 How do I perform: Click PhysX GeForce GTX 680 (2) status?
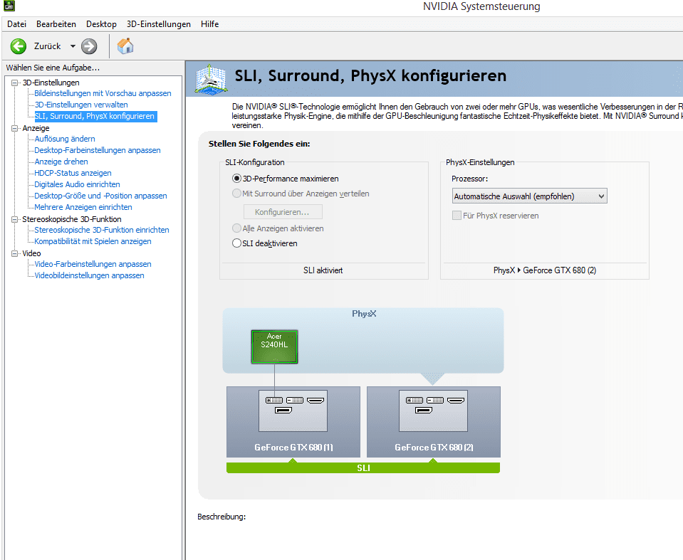click(545, 270)
